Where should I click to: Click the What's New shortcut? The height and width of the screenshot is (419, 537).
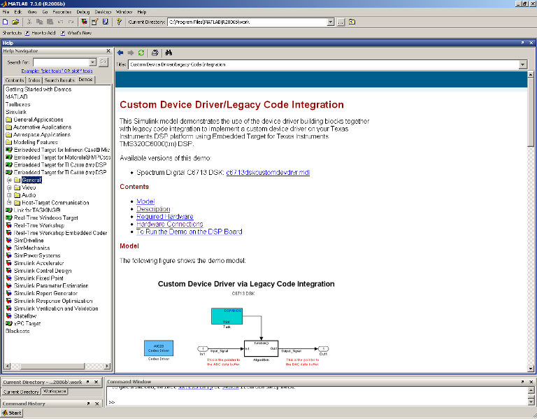pos(76,33)
